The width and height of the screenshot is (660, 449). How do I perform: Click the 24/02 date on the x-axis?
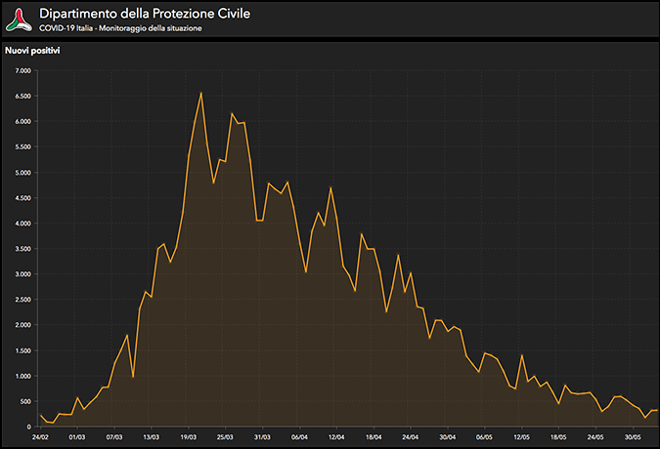click(x=40, y=437)
